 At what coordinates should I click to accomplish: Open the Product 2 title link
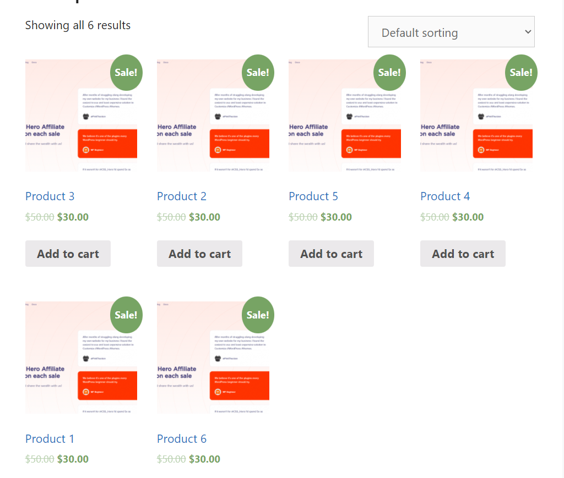click(x=182, y=196)
